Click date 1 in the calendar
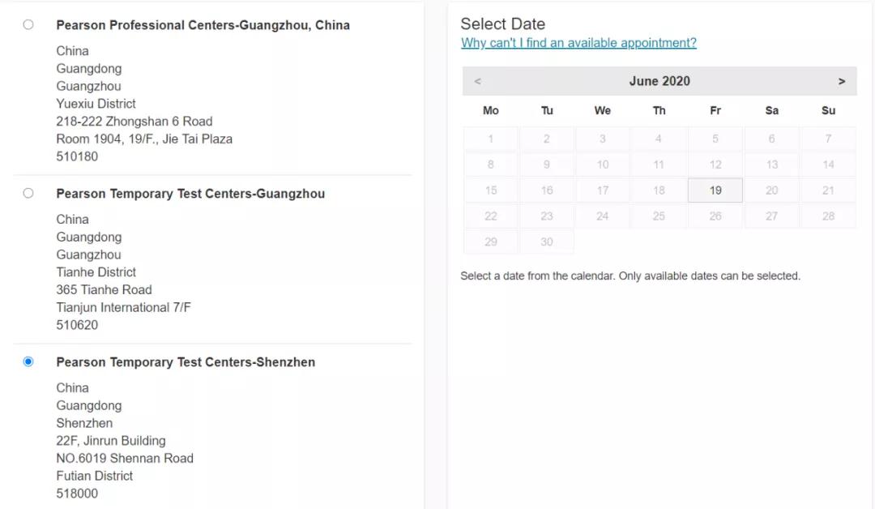The image size is (875, 509). click(x=490, y=139)
